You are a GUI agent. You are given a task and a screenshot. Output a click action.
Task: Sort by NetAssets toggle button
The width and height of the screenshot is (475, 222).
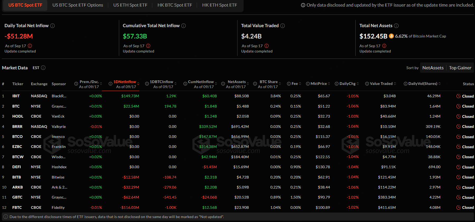point(433,68)
